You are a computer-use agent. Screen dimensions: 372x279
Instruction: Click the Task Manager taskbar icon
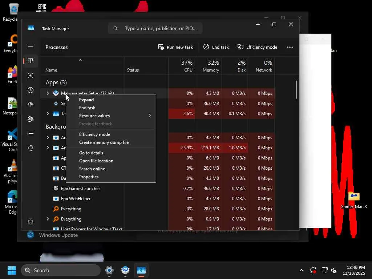pos(141,270)
